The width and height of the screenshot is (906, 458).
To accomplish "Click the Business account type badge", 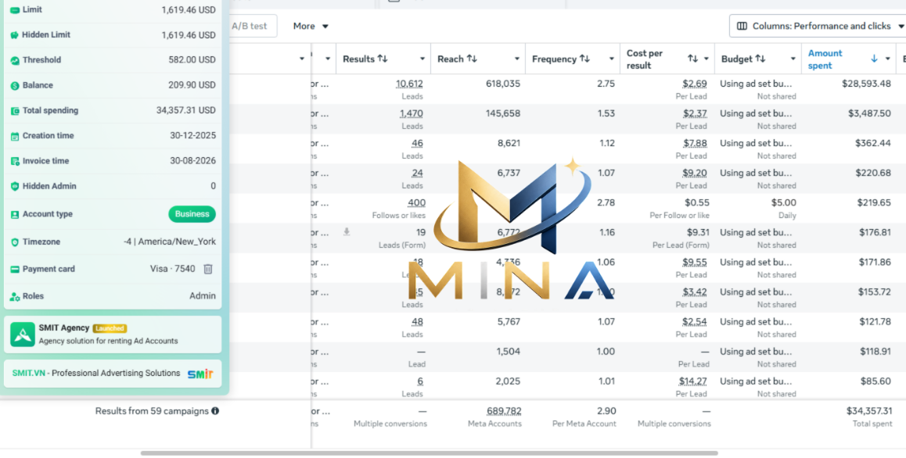I will tap(192, 214).
